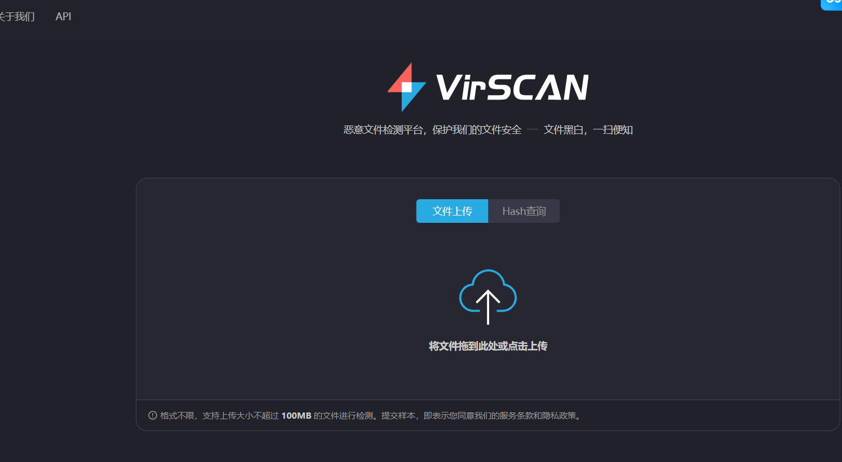Click the 将文件拖到此处或点击上传 upload text
The width and height of the screenshot is (842, 462).
488,346
